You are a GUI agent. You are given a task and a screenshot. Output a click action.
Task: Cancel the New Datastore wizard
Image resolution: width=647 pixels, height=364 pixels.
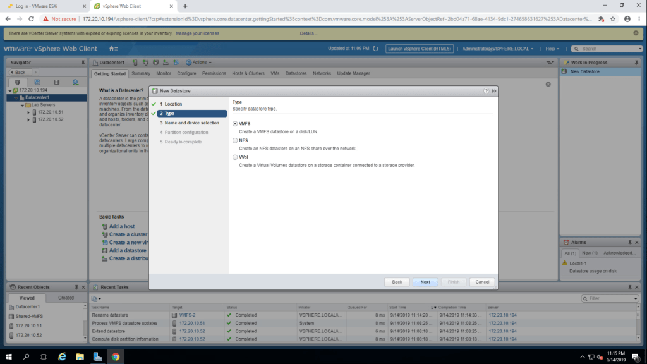point(482,282)
